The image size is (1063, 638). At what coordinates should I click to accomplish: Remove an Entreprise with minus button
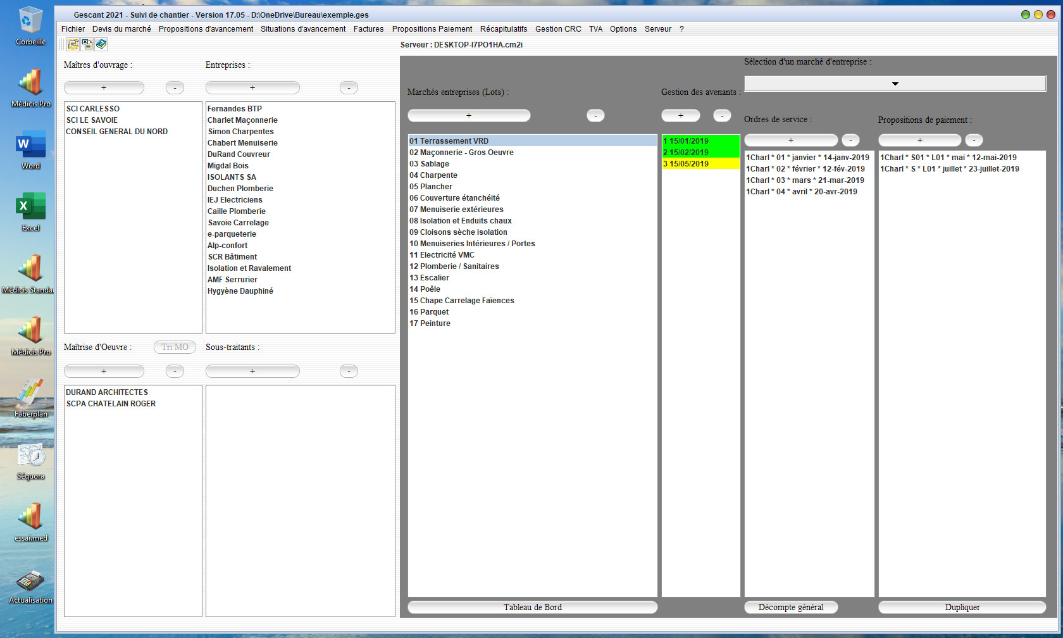coord(349,87)
